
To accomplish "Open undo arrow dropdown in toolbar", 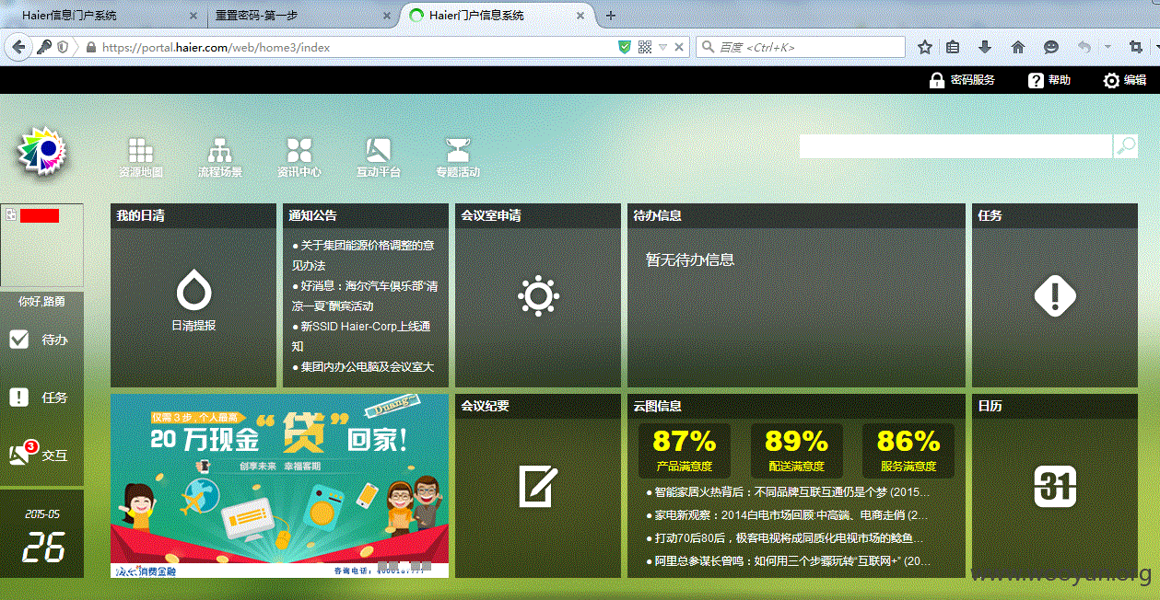I will (x=1107, y=47).
